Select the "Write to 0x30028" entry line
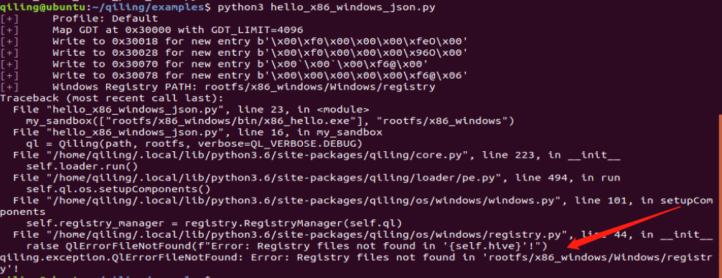This screenshot has width=722, height=278. click(x=260, y=53)
